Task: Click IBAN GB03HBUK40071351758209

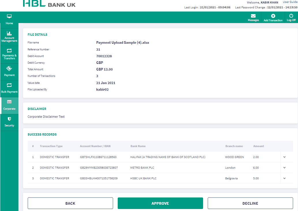Action: [x=99, y=178]
